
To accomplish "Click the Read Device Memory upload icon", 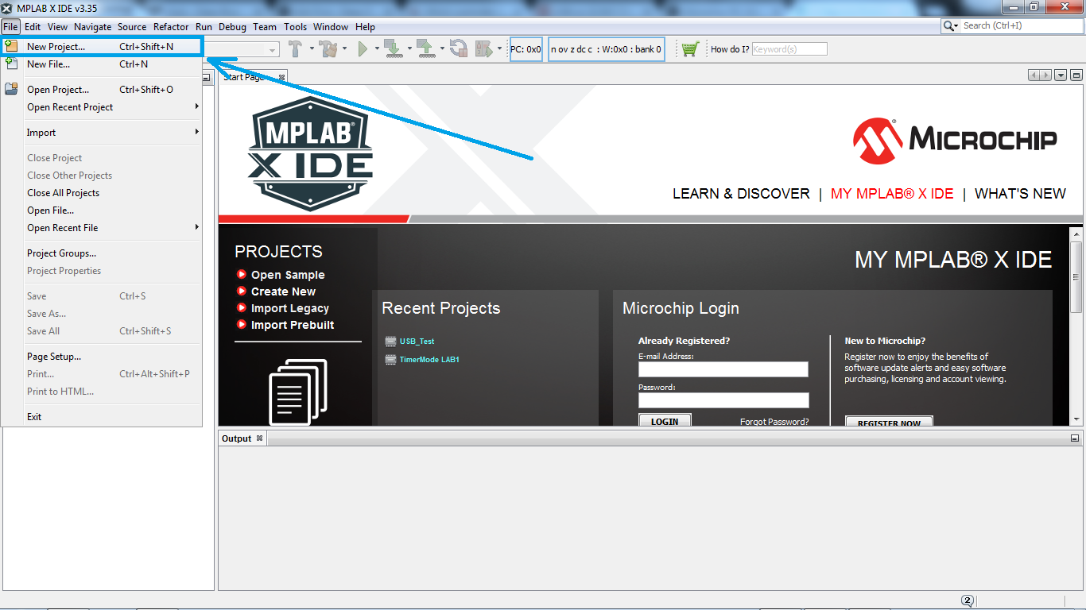I will [427, 48].
